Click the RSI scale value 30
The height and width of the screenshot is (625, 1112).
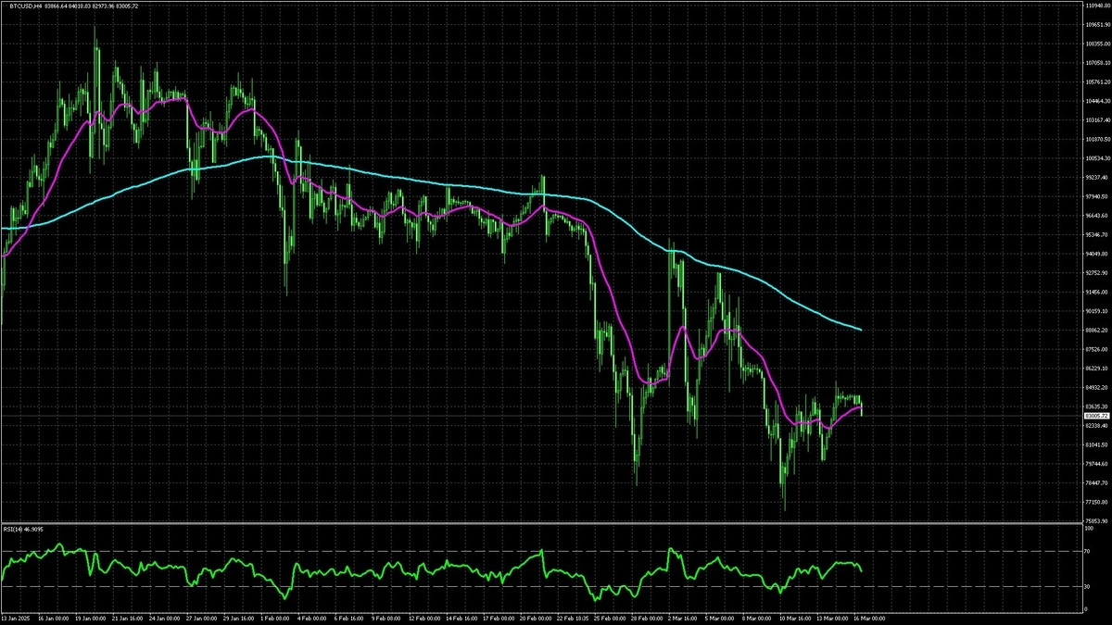pyautogui.click(x=1088, y=586)
